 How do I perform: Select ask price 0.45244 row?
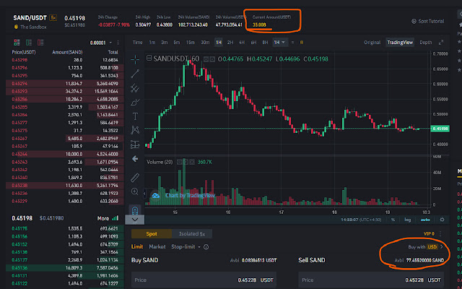[65, 154]
